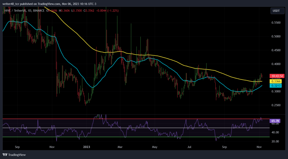288x159 pixels.
Task: Click the 2023 year label on time axis
Action: [x=87, y=147]
